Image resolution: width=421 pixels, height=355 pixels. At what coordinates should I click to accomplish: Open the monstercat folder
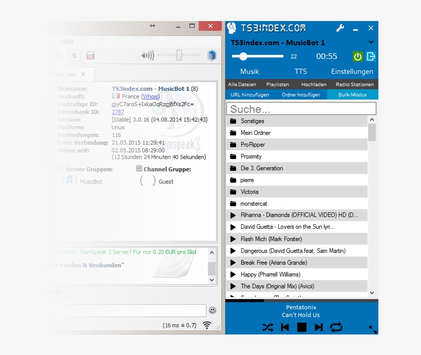point(297,204)
